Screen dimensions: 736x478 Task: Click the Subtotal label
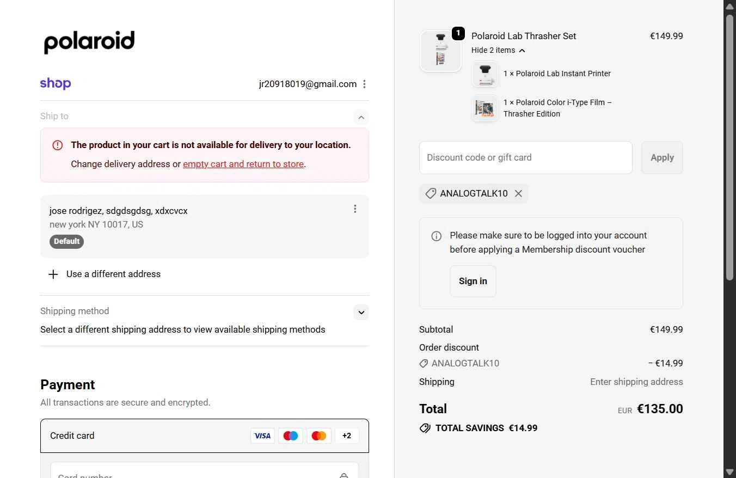click(436, 329)
